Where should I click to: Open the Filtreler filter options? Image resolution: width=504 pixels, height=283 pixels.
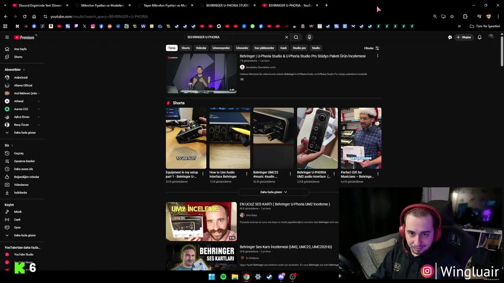pos(372,48)
